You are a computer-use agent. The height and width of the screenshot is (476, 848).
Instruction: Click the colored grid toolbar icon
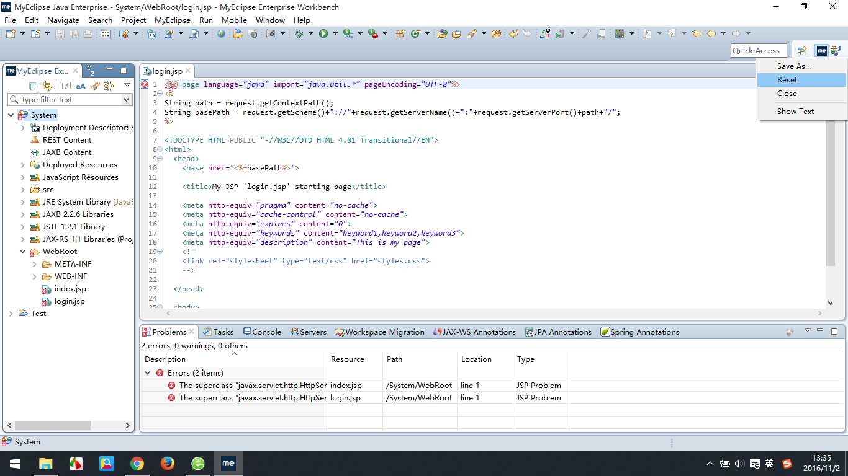pyautogui.click(x=618, y=33)
